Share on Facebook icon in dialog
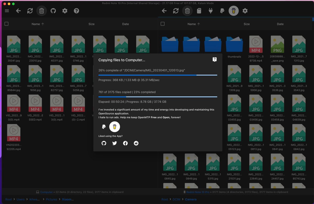 click(125, 143)
